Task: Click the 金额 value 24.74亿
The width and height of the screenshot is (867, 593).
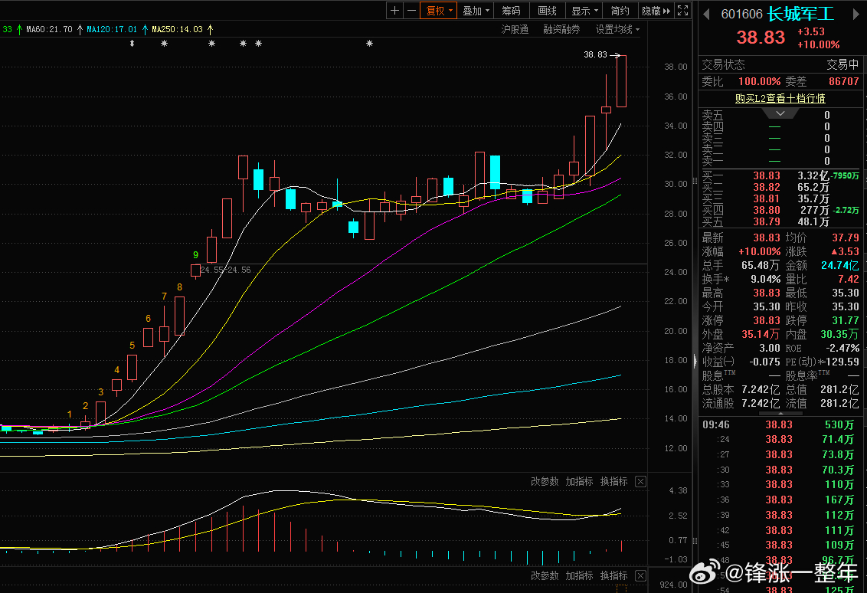Action: pos(840,265)
